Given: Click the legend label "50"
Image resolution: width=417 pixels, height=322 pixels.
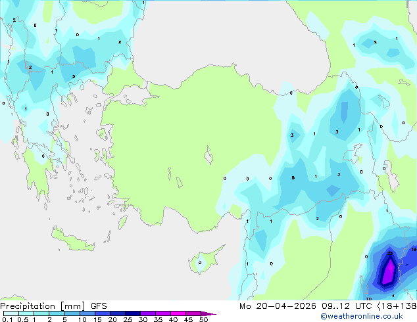Looking at the screenshot, I should tap(203, 319).
